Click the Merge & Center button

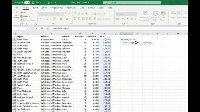(102, 19)
